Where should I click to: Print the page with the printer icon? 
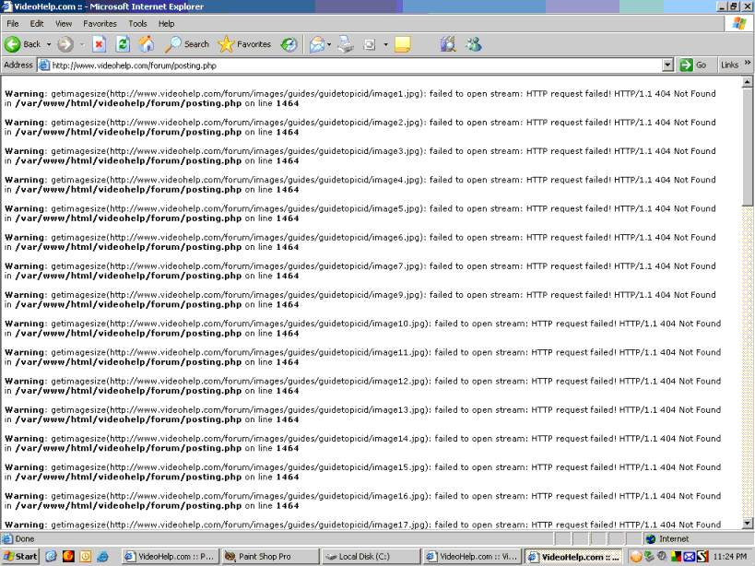click(346, 45)
